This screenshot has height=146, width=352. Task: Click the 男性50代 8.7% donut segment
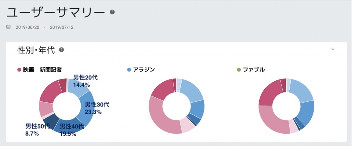point(50,121)
